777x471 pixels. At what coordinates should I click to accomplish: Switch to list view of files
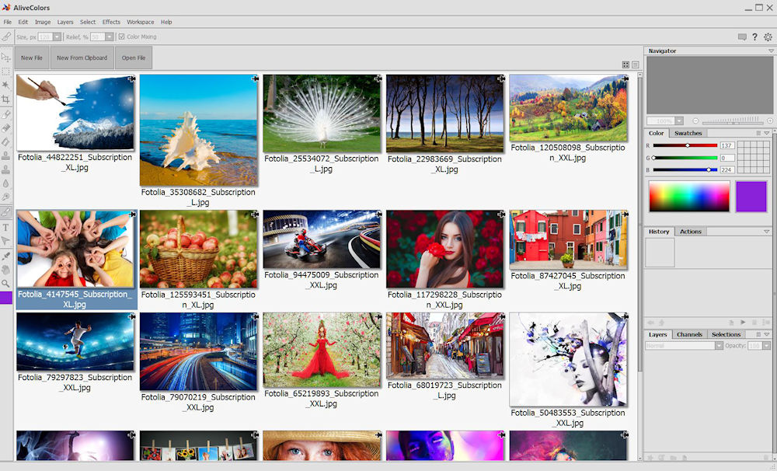coord(635,65)
